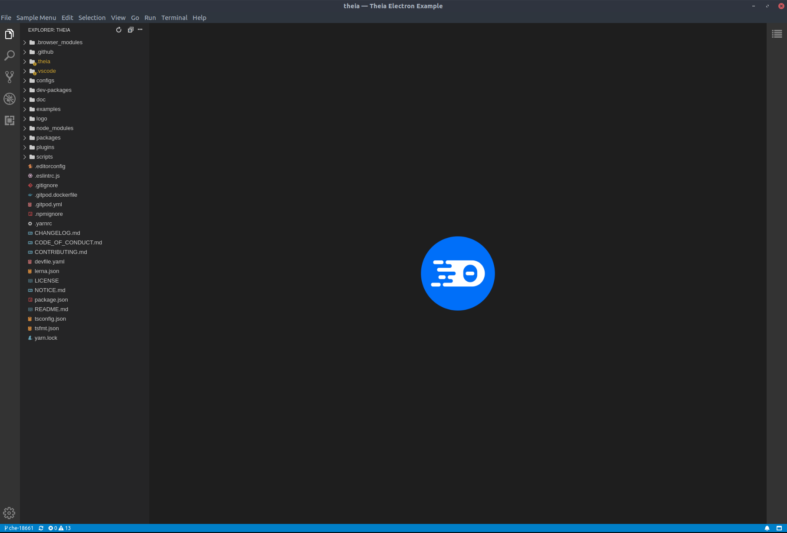
Task: Open the Debug view in activity bar
Action: tap(10, 99)
